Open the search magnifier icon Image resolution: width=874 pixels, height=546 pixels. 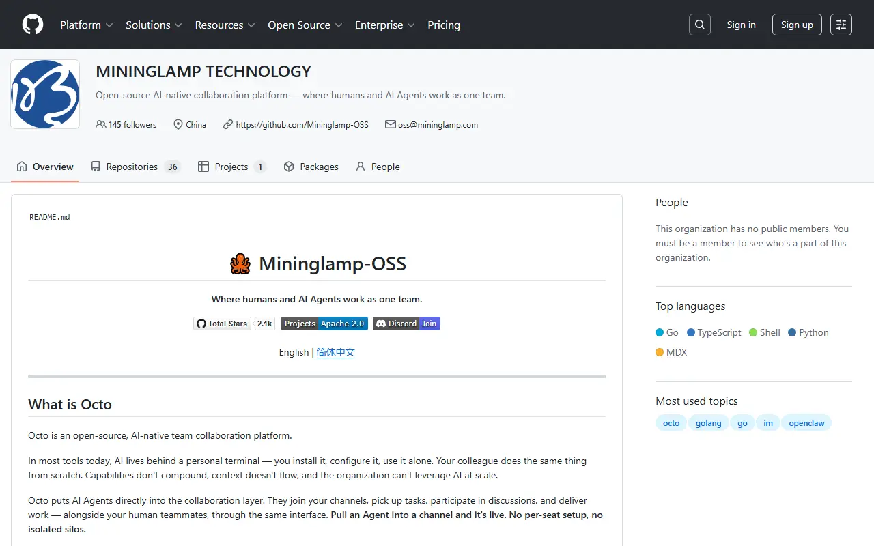(700, 25)
